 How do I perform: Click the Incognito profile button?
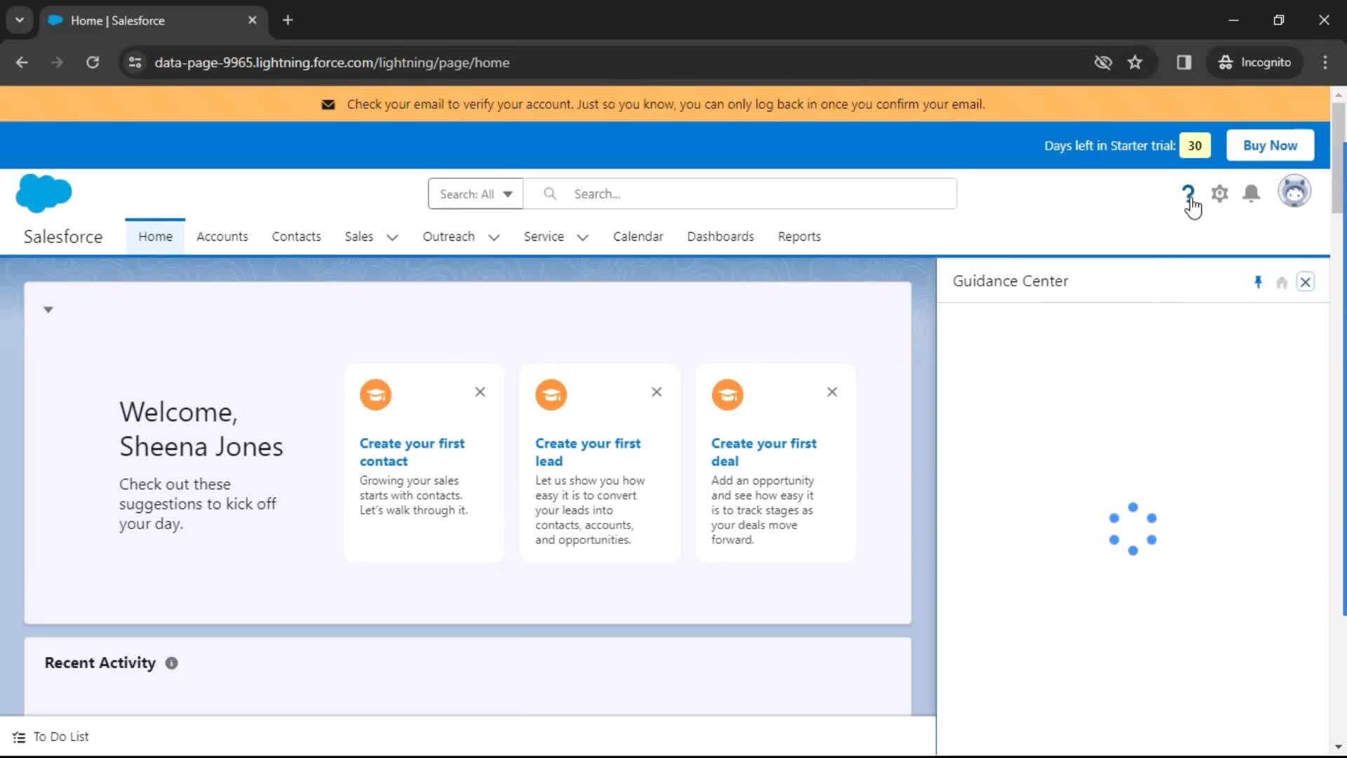pos(1255,62)
